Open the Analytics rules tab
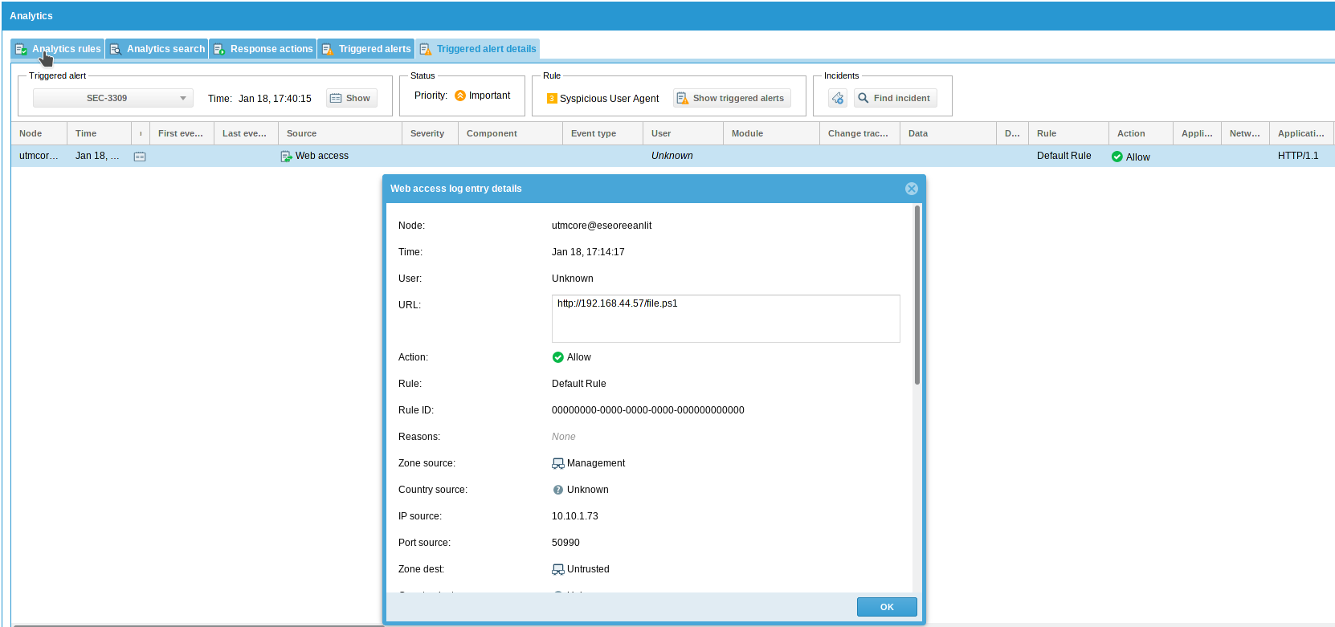The height and width of the screenshot is (627, 1335). tap(57, 49)
